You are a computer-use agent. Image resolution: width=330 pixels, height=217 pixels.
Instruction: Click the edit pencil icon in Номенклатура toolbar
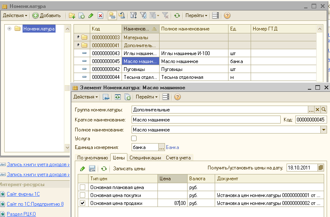click(x=91, y=15)
